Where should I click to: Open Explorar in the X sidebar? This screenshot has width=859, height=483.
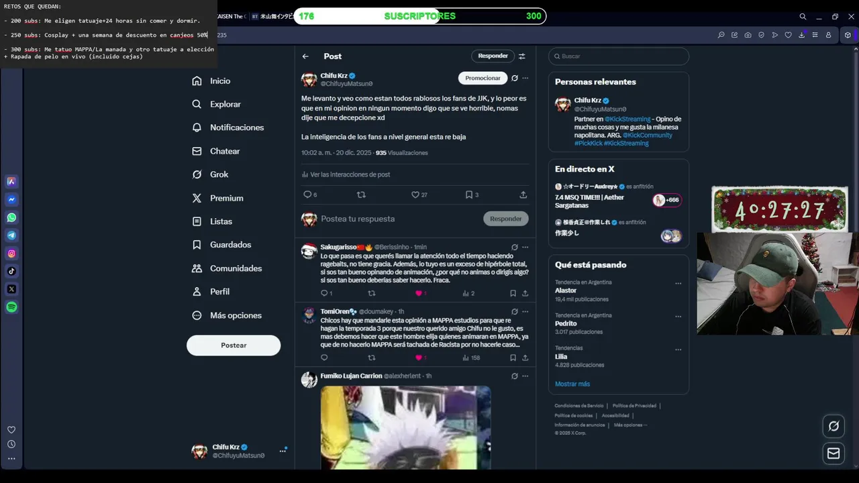[x=216, y=104]
